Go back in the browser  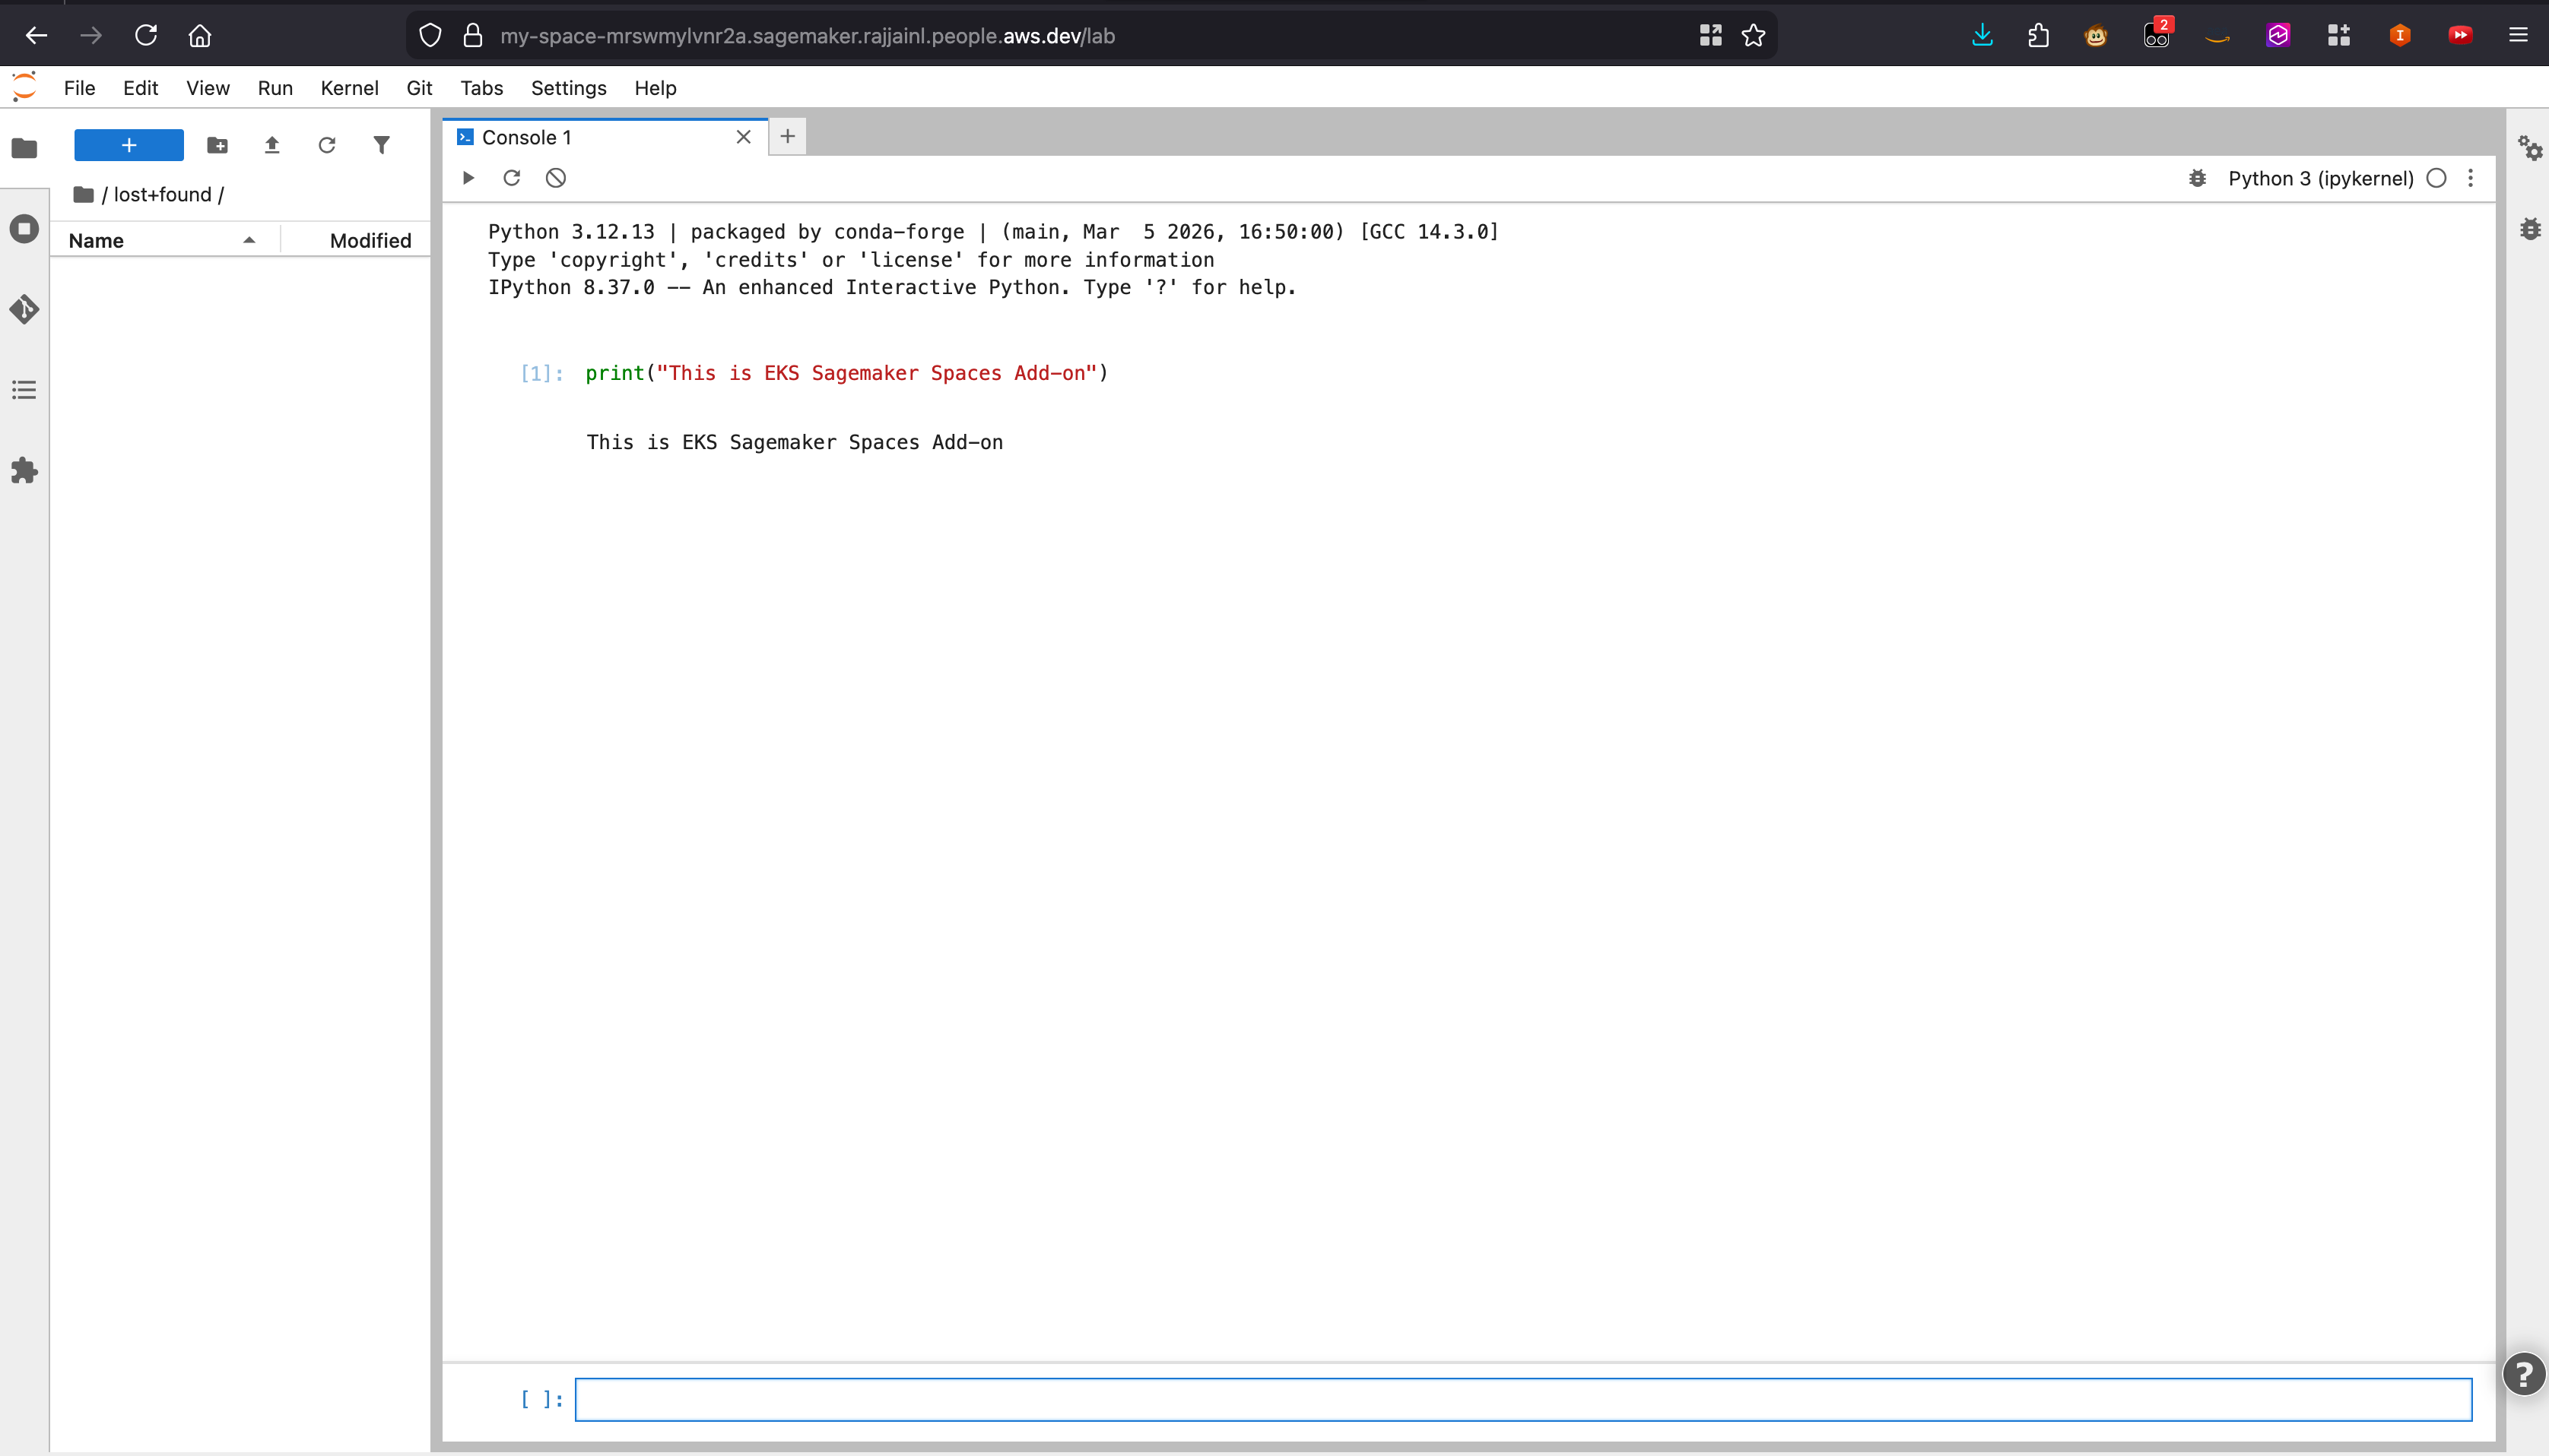click(x=37, y=36)
